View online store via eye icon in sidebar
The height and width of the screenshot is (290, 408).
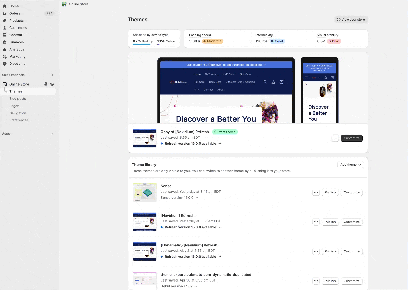pos(52,84)
